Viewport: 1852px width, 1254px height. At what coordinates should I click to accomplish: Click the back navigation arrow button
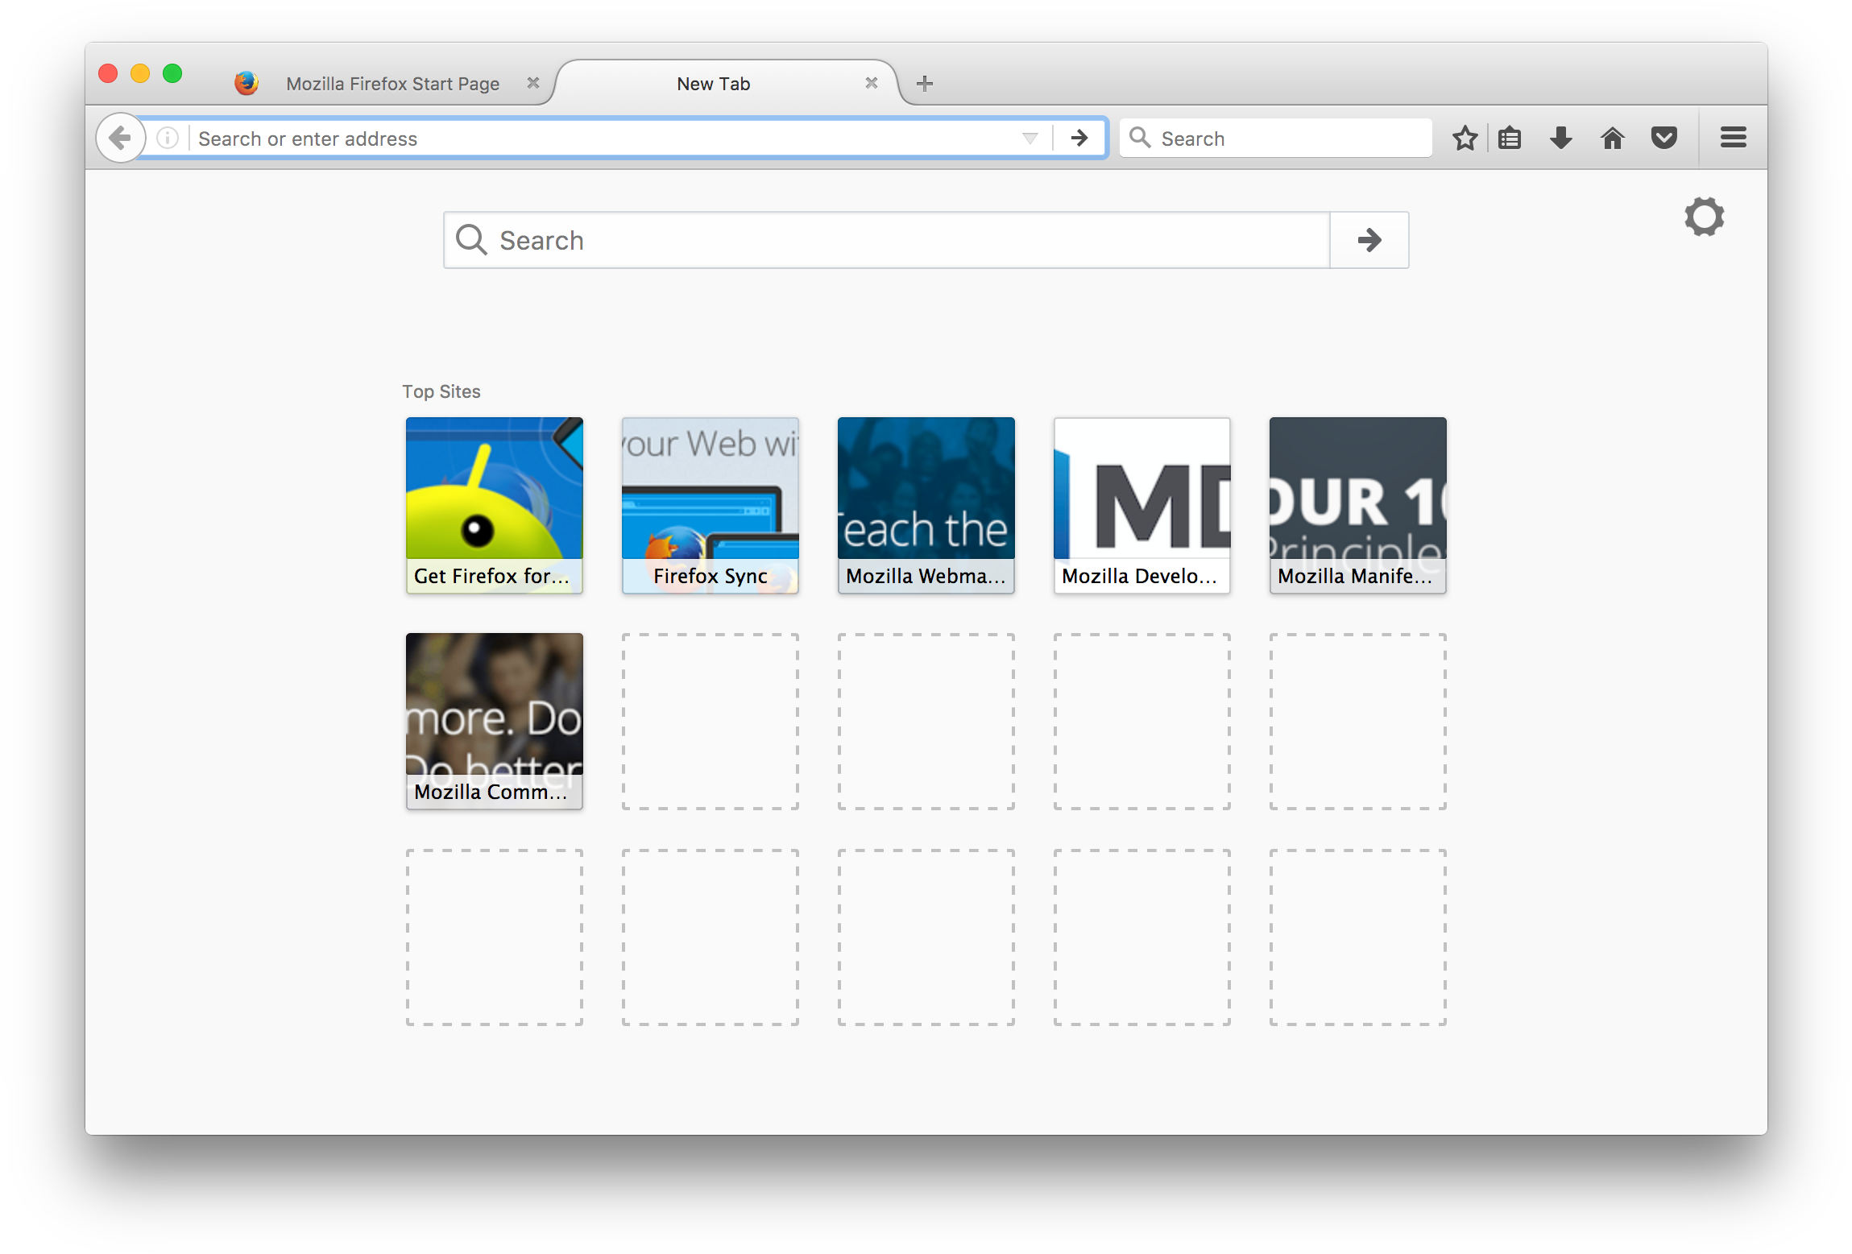121,138
